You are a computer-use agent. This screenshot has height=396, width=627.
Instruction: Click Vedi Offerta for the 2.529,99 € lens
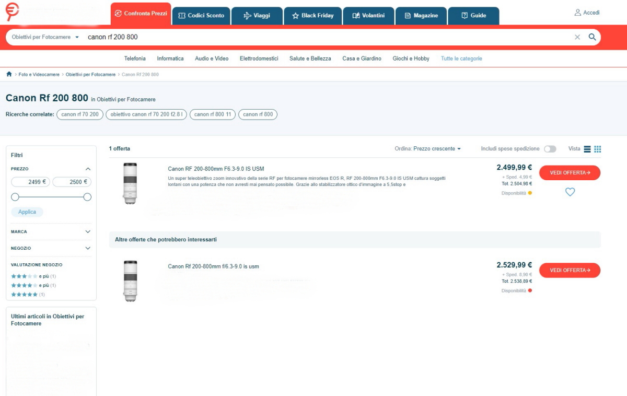pyautogui.click(x=570, y=271)
